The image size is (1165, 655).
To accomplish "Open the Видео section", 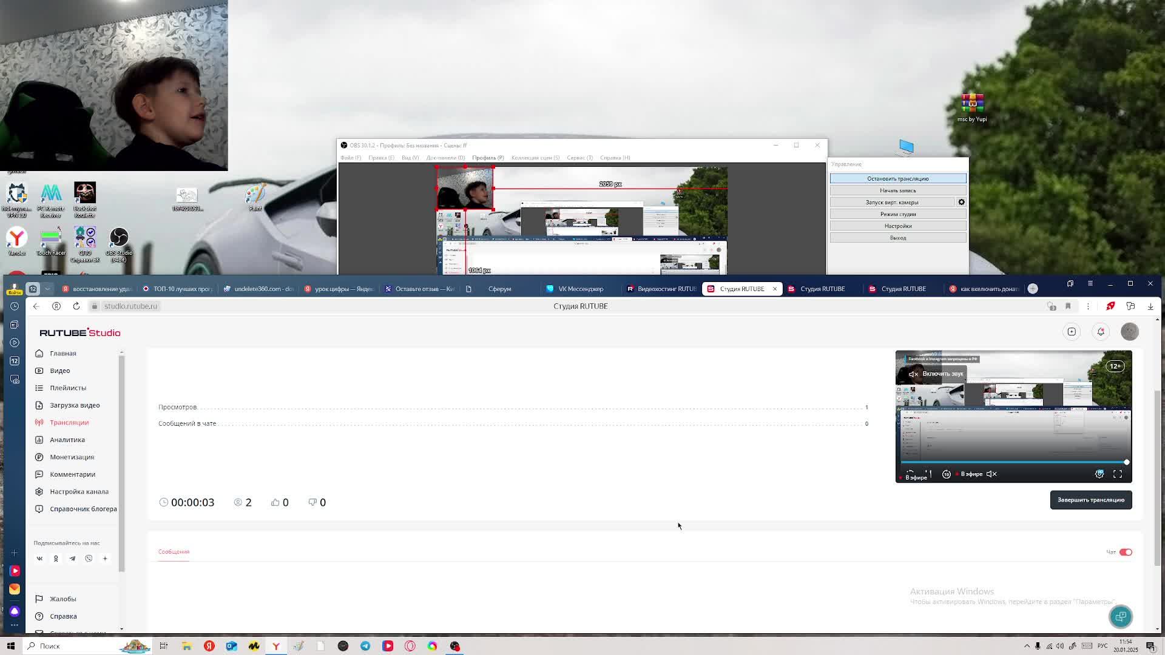I will (59, 371).
